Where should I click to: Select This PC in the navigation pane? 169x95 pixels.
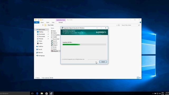click(x=40, y=49)
